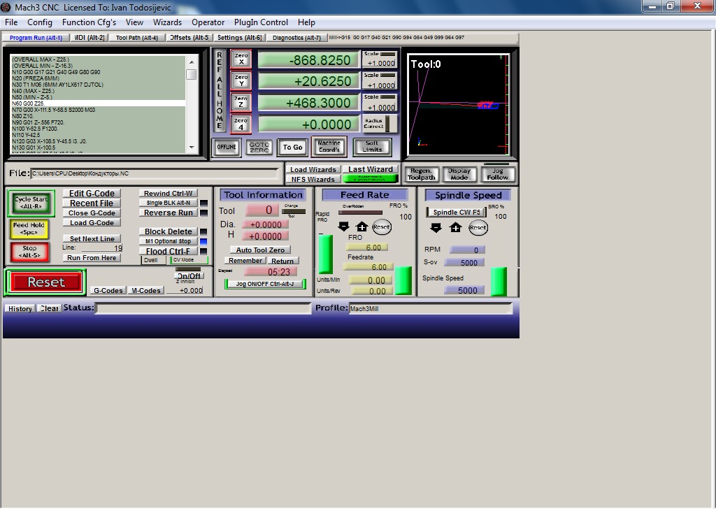Switch to MDI (Alt-2) tab
Screen dimensions: 716x509
89,38
